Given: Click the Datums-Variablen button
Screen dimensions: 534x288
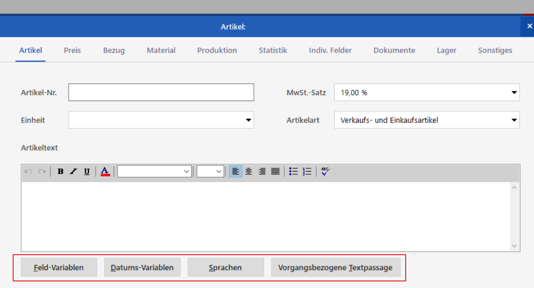Looking at the screenshot, I should point(142,268).
